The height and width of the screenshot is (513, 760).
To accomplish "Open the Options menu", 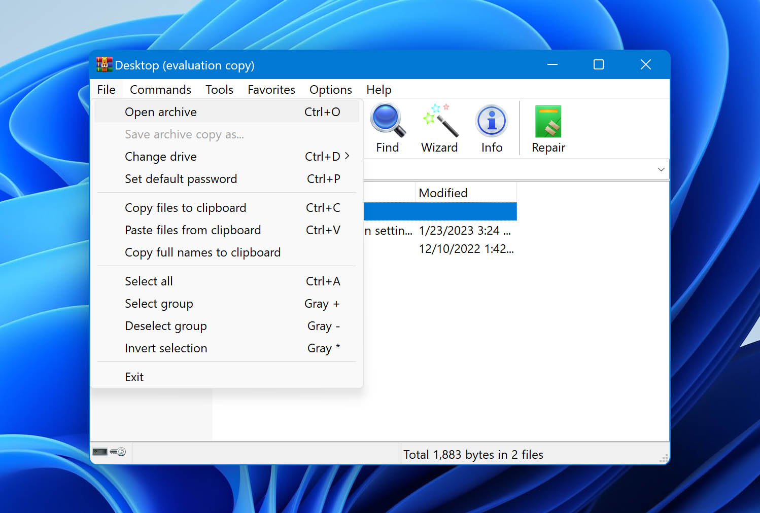I will coord(331,90).
